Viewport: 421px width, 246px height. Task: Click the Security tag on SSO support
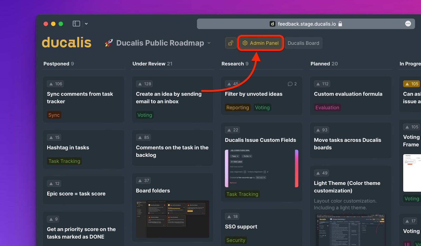(236, 240)
